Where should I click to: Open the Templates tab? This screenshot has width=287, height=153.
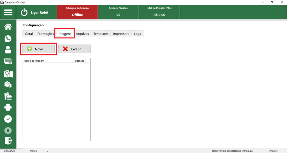click(101, 34)
